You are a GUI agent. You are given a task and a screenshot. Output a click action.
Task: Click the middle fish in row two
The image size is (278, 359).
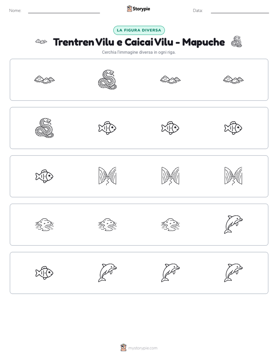click(170, 128)
